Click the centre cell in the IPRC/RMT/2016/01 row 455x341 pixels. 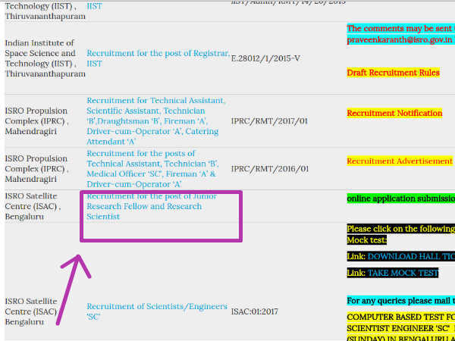point(36,169)
